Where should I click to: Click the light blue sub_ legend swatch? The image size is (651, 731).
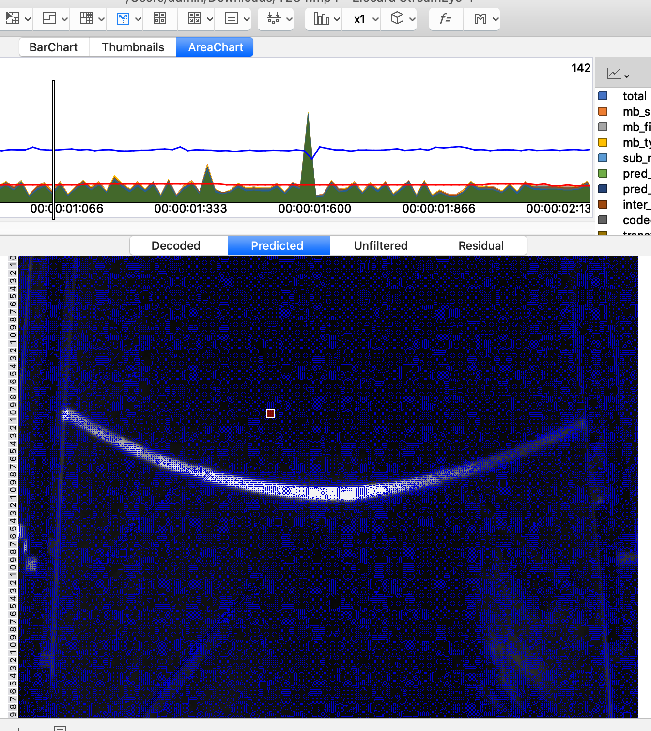pyautogui.click(x=603, y=158)
